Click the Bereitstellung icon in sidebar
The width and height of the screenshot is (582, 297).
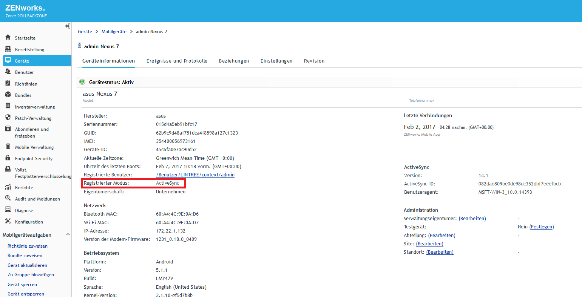tap(8, 49)
